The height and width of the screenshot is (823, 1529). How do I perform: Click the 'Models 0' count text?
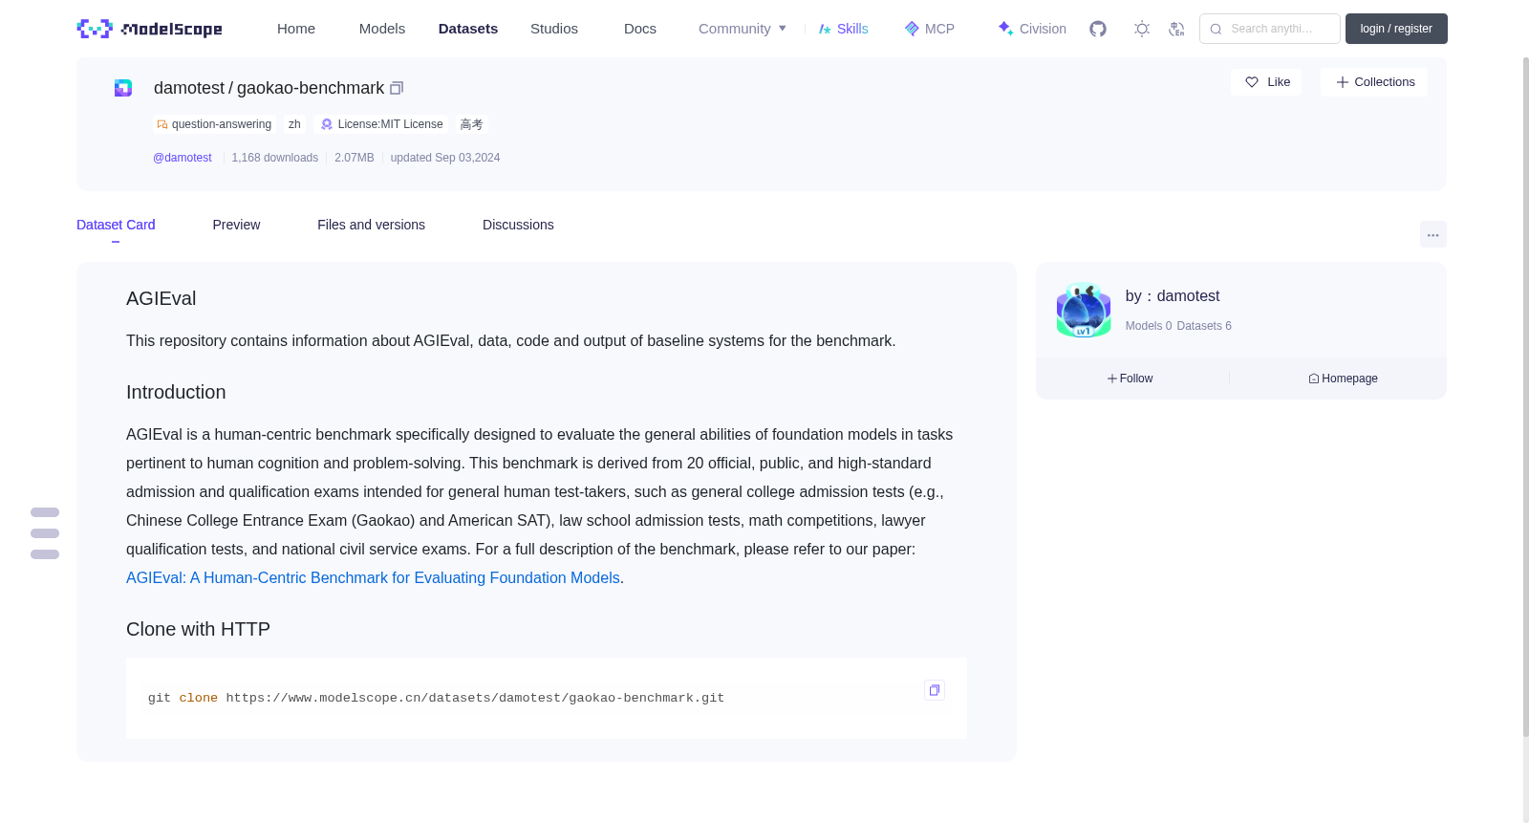click(1149, 326)
